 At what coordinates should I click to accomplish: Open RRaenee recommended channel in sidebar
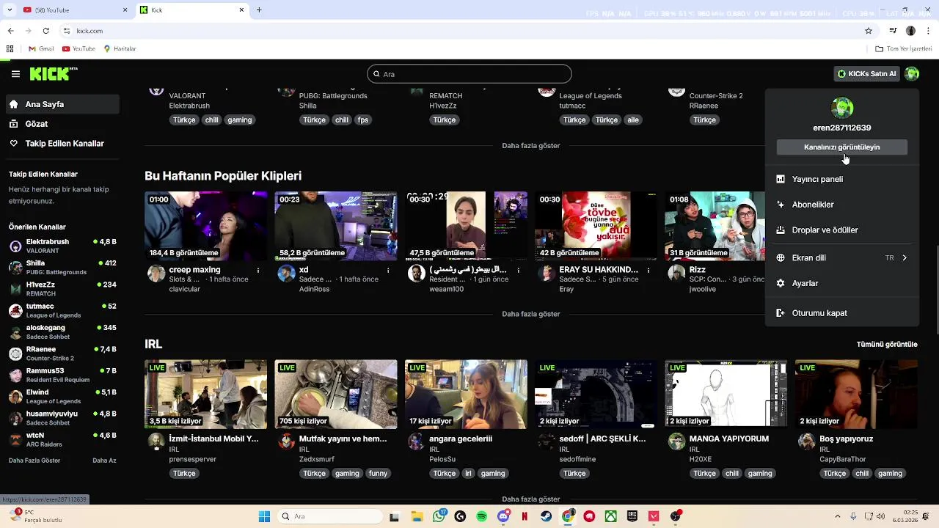click(62, 353)
